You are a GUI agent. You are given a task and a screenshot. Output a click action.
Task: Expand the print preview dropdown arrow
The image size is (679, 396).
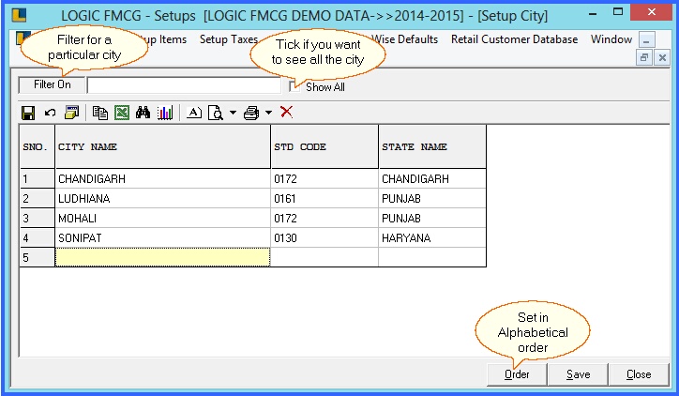233,114
